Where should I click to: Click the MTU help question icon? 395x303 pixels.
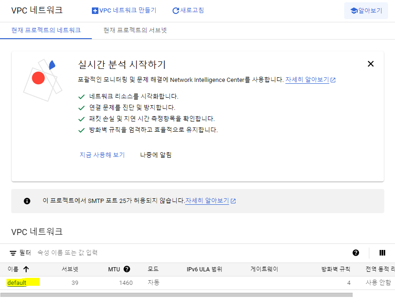(127, 269)
